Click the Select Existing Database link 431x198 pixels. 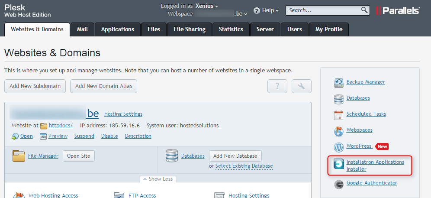coord(244,166)
